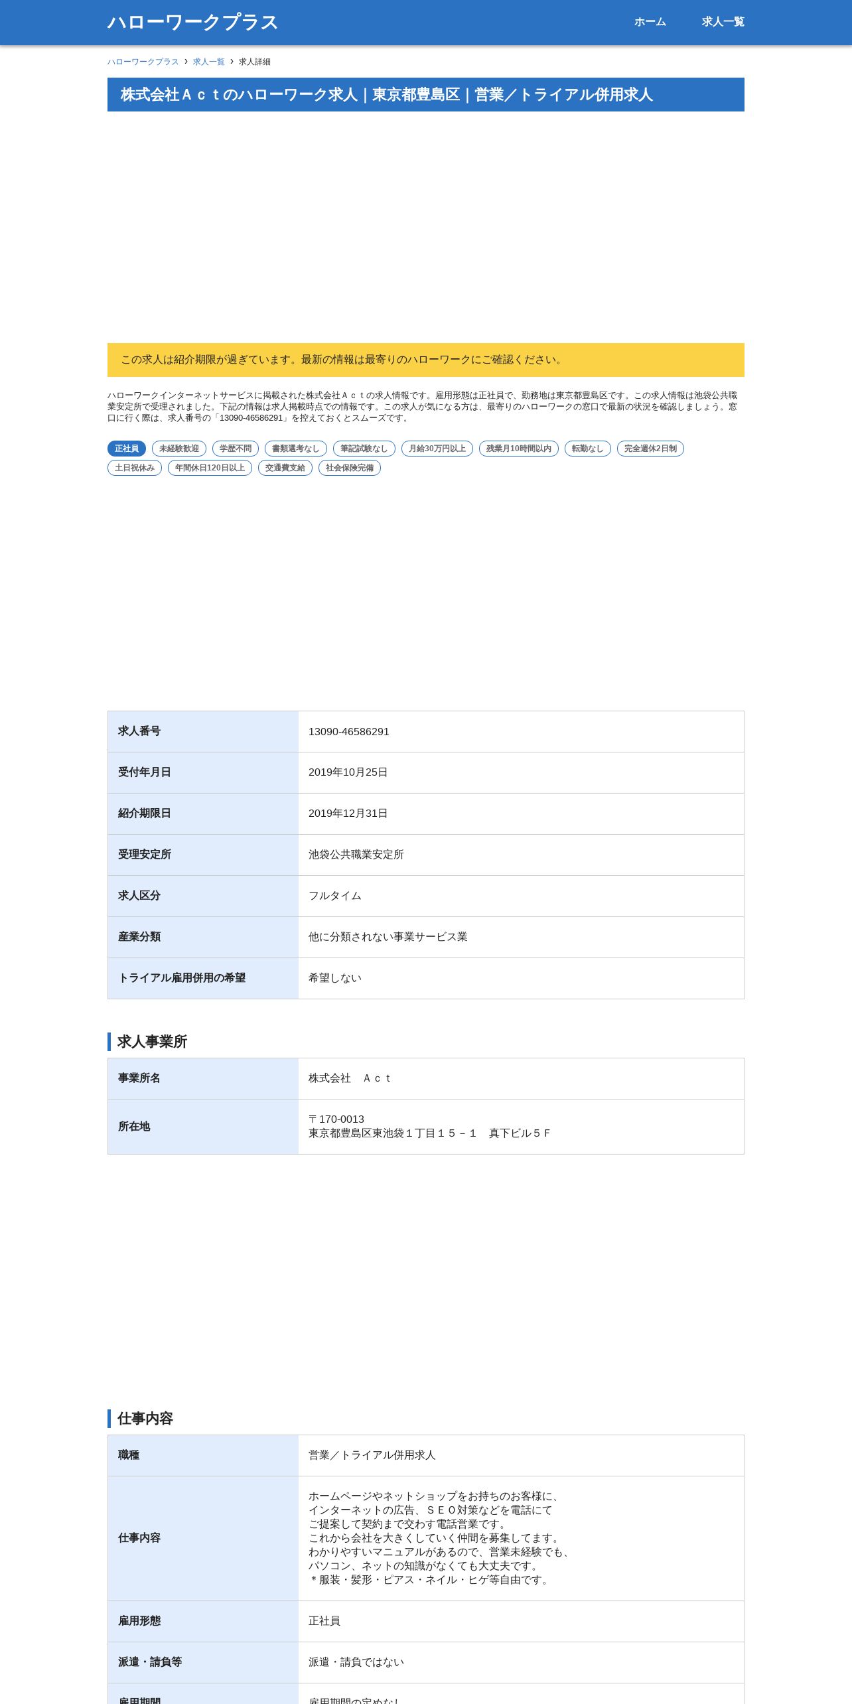Click the ハローワークプラス site logo
This screenshot has width=852, height=1704.
click(x=192, y=22)
